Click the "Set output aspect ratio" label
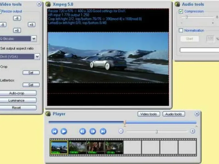This screenshot has height=164, width=219. (x=17, y=48)
